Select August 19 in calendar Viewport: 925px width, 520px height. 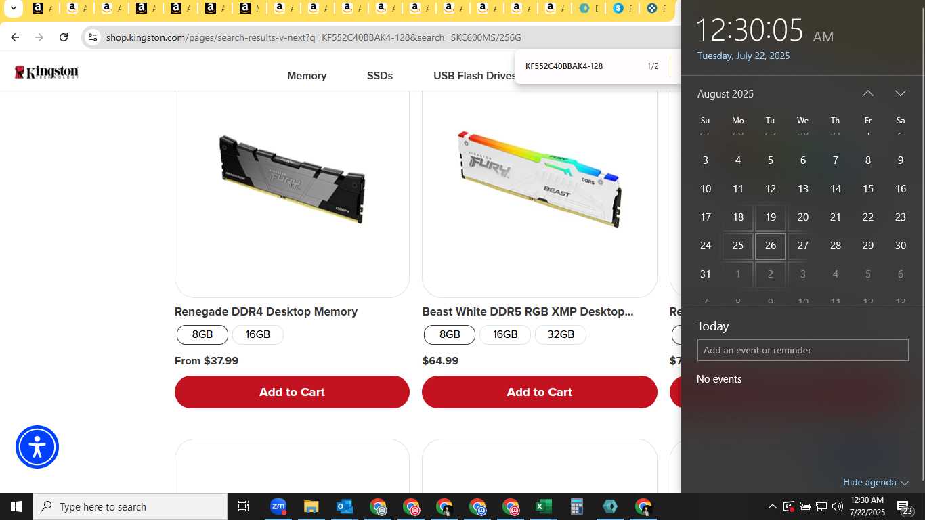771,217
